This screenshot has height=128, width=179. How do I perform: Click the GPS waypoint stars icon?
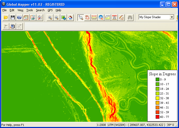pyautogui.click(x=19, y=26)
